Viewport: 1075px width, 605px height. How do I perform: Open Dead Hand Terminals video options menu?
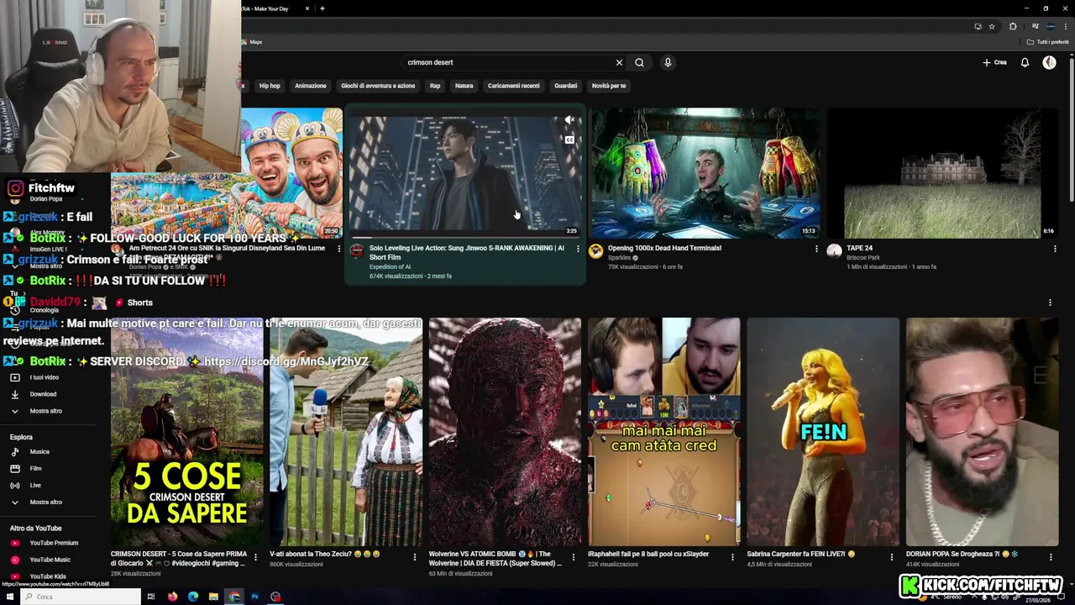pyautogui.click(x=816, y=249)
